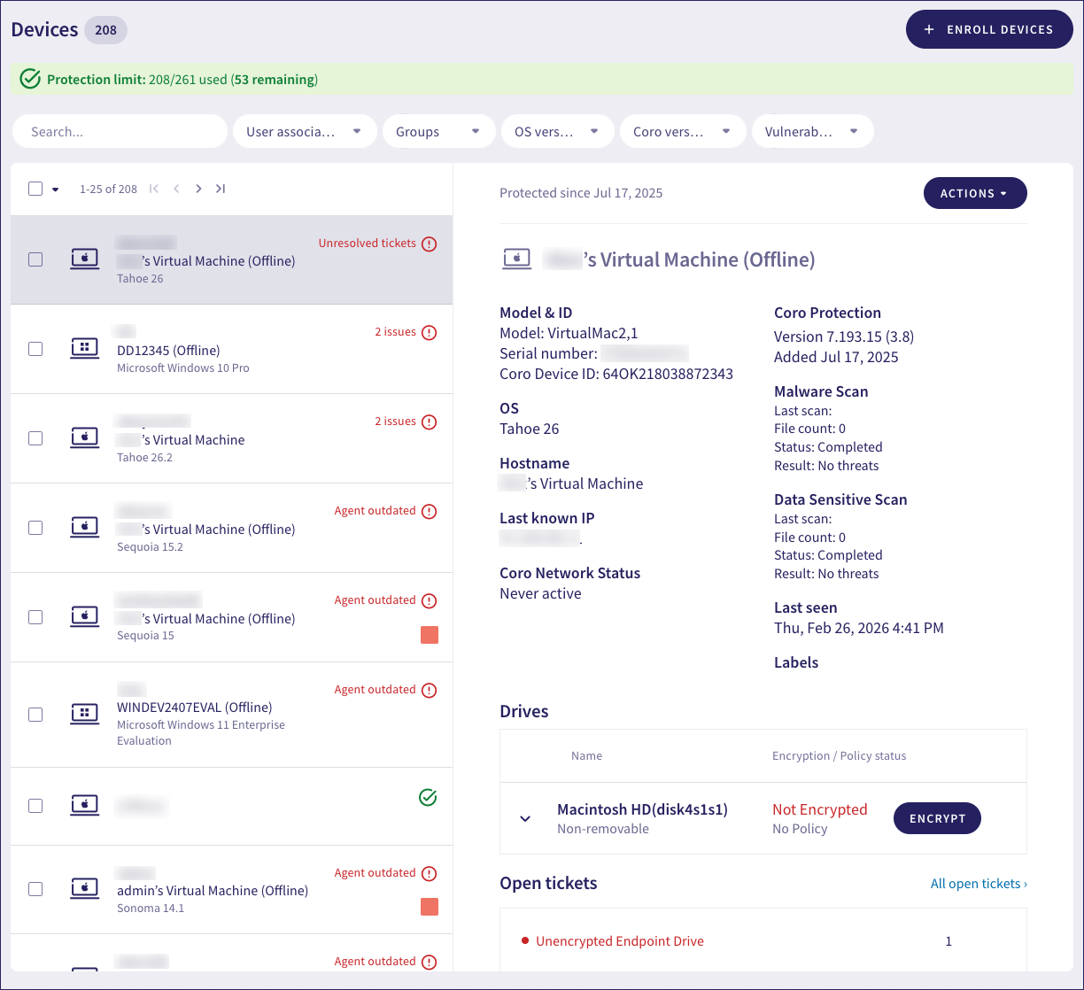Click the orange square on Sequoia 15 device

click(x=430, y=635)
